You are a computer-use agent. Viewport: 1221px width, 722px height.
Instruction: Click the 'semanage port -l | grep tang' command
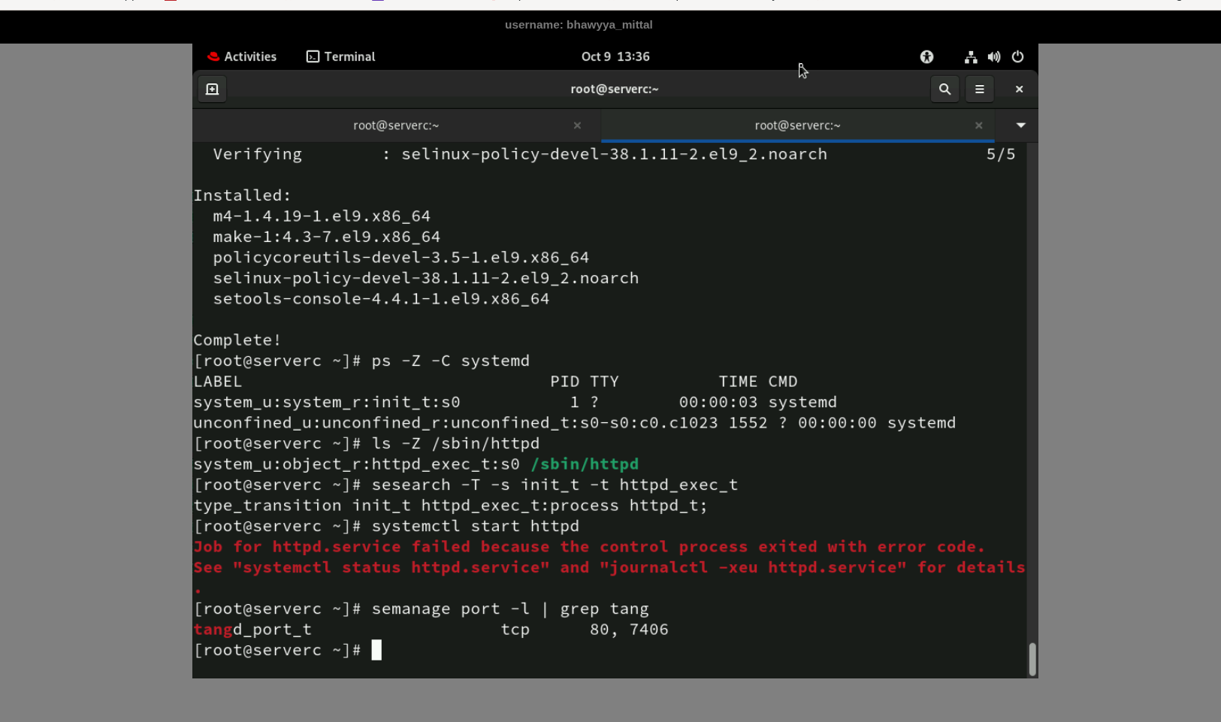510,609
